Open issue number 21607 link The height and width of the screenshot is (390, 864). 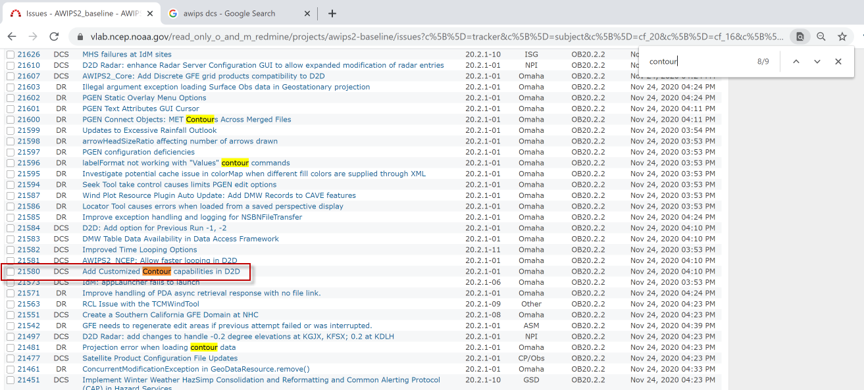pyautogui.click(x=28, y=76)
